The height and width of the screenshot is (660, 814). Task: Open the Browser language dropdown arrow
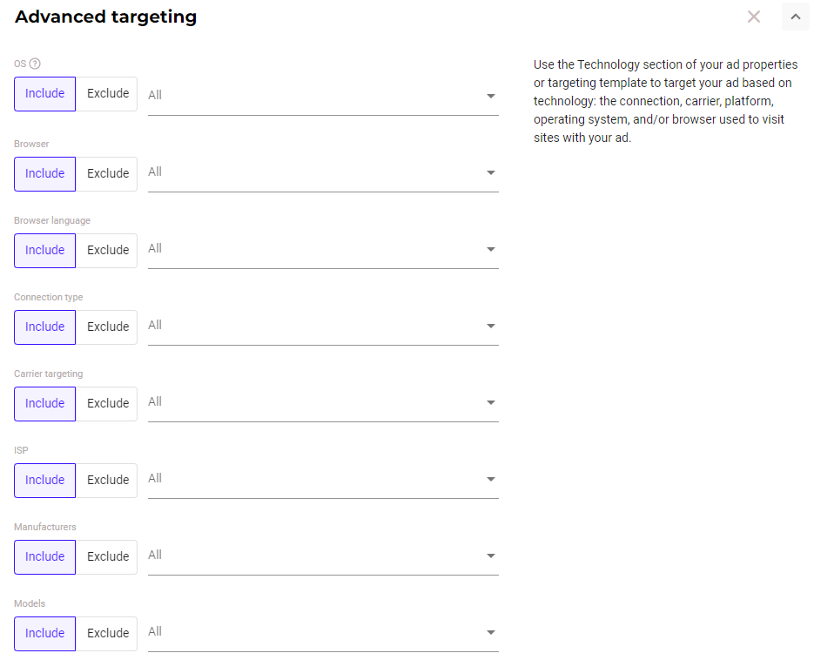click(491, 250)
